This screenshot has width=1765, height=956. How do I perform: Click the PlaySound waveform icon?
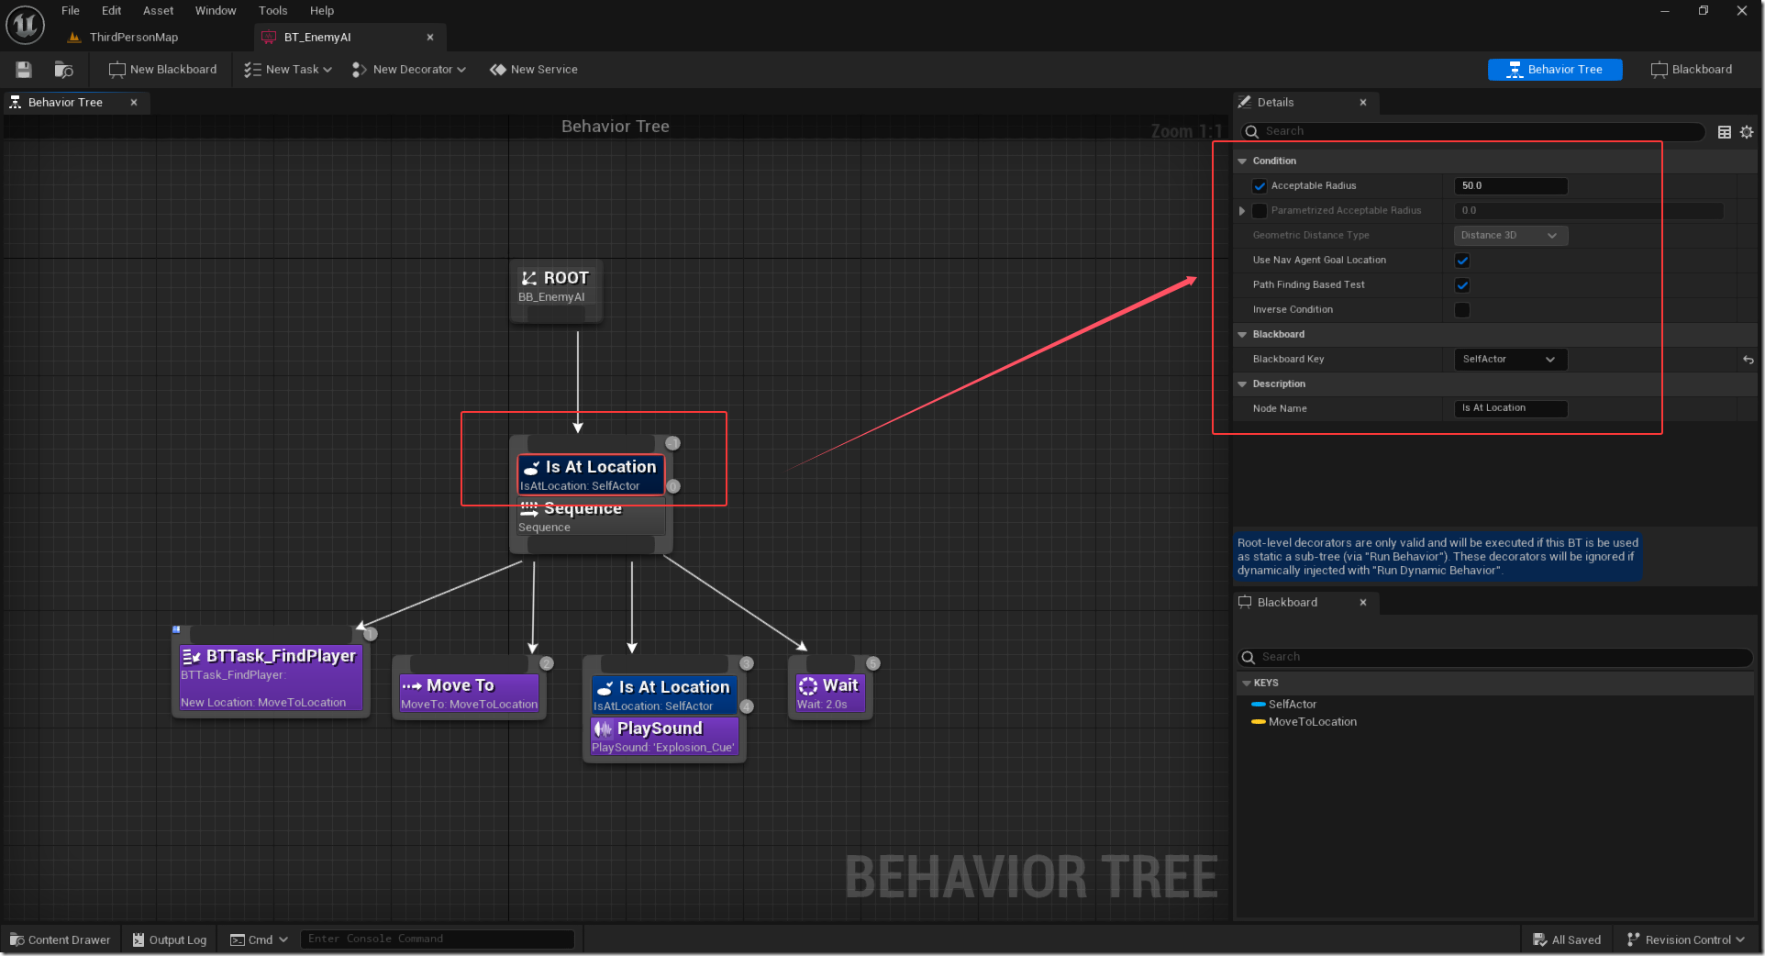603,729
